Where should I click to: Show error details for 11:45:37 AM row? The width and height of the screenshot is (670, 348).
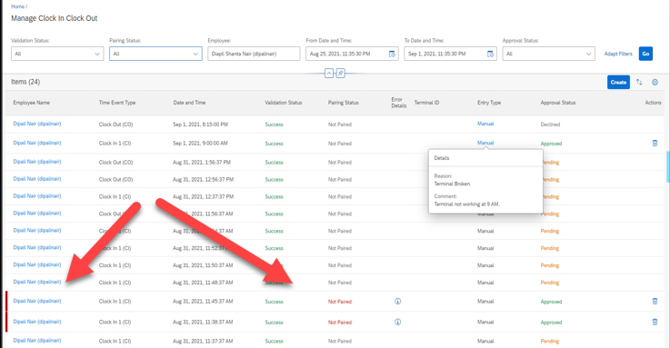398,301
